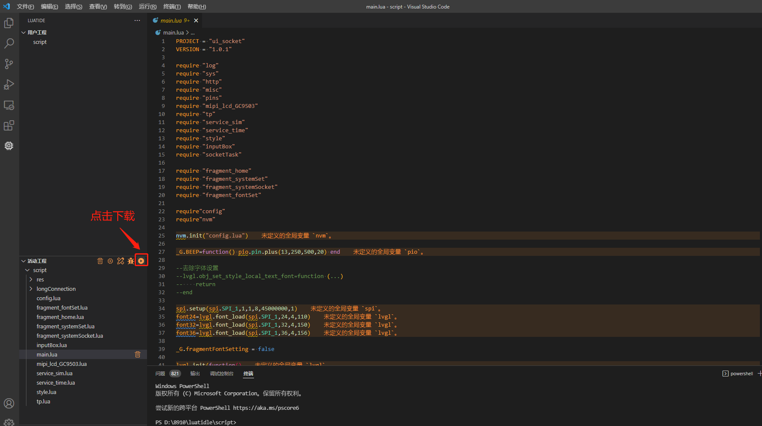The image size is (762, 426).
Task: Click the orange bug debug icon
Action: point(131,261)
